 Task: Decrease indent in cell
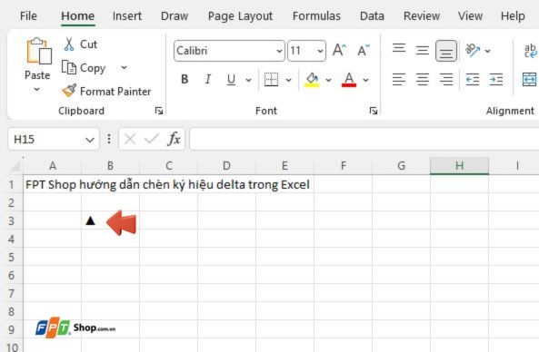(x=473, y=80)
